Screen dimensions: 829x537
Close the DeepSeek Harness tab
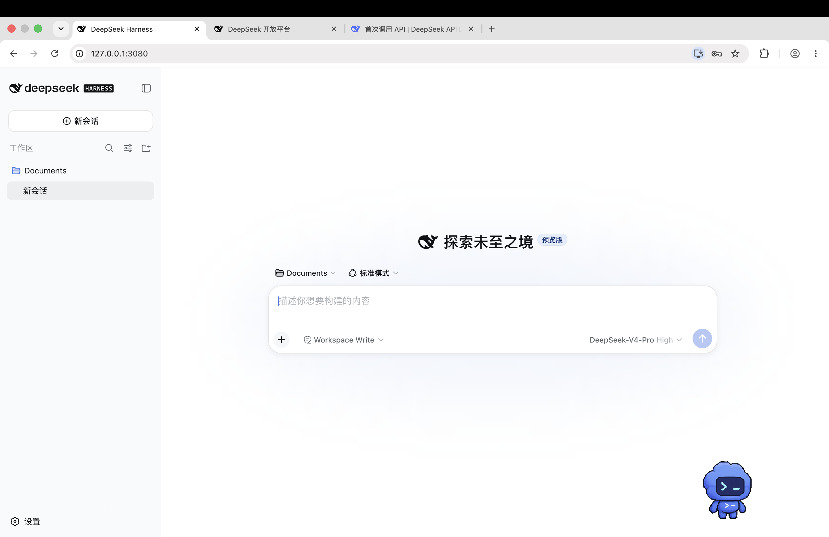click(197, 29)
